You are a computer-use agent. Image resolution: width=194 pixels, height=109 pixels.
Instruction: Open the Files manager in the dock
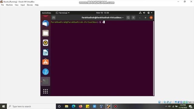(45, 33)
